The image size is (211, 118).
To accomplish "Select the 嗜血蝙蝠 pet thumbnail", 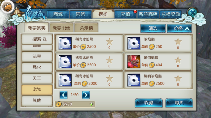I will click(133, 62).
